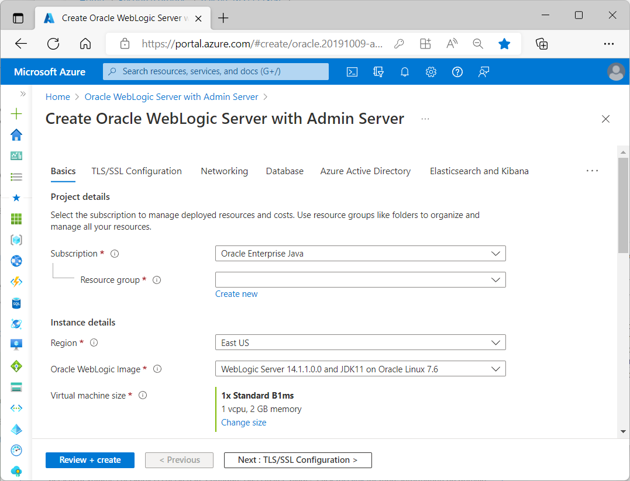The image size is (630, 481).
Task: Click Oracle WebLogic Server with Admin Server breadcrumb
Action: pyautogui.click(x=171, y=97)
